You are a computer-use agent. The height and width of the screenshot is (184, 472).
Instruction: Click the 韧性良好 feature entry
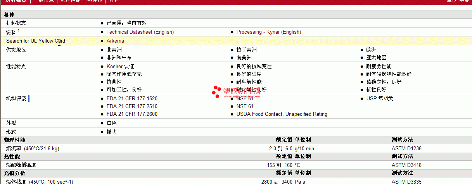tap(377, 89)
